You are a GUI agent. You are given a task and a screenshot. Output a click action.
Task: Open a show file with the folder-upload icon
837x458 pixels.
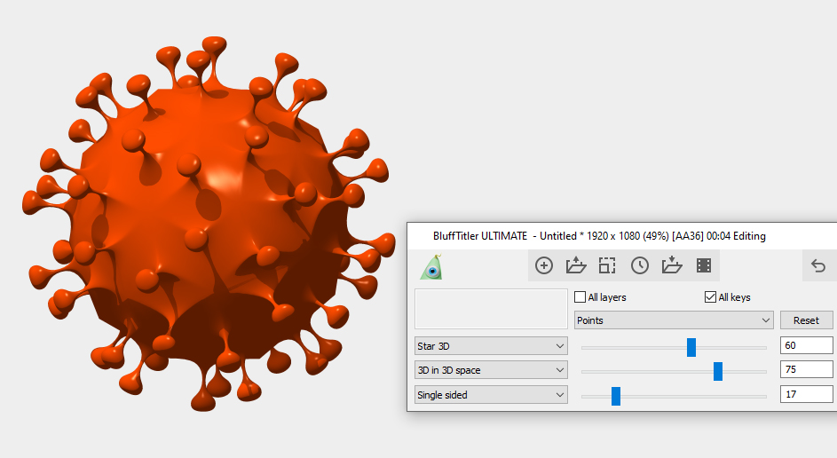point(576,265)
